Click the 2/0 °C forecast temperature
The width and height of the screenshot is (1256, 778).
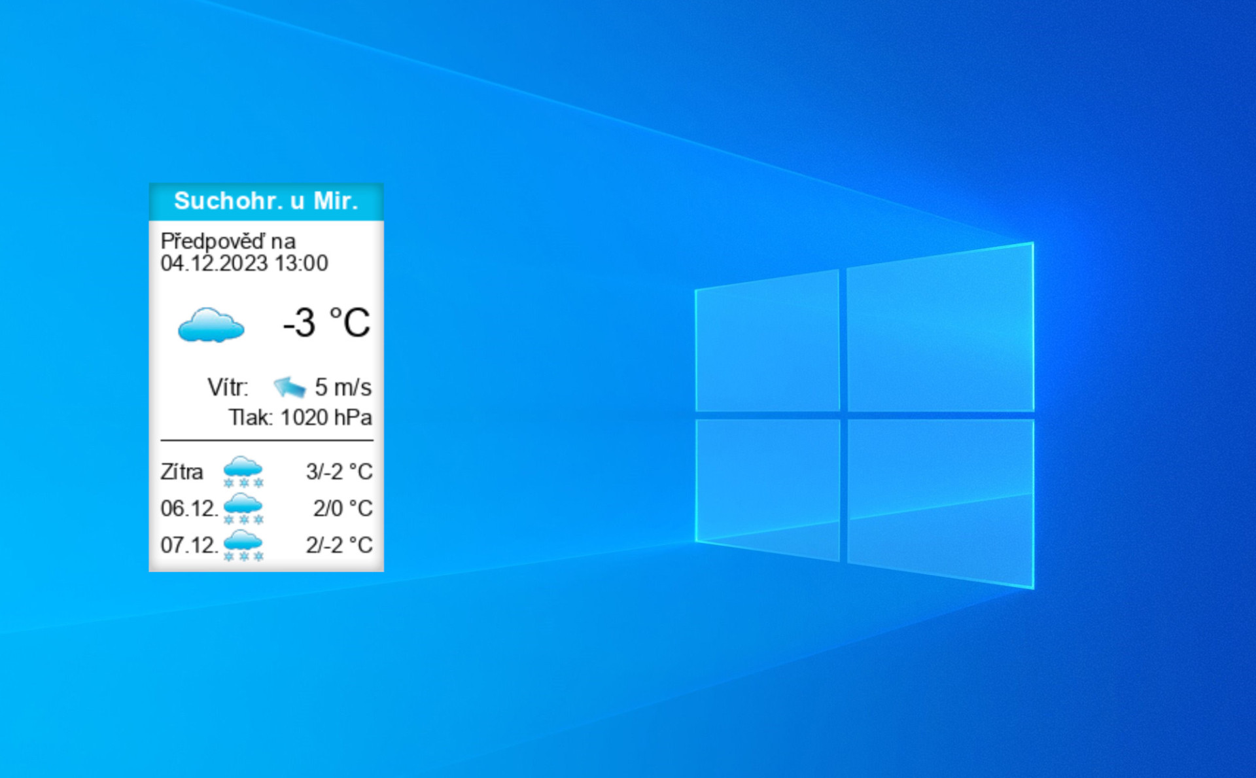pyautogui.click(x=343, y=508)
